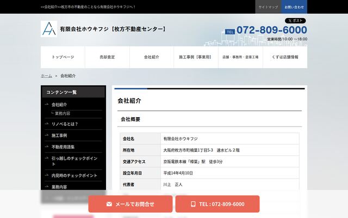Click the 会社紹介 page heading

tap(129, 101)
